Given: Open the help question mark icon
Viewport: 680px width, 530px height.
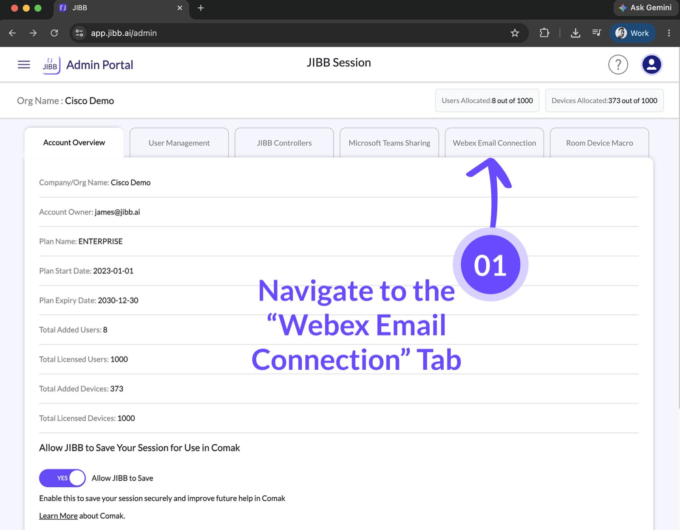Looking at the screenshot, I should pos(618,65).
